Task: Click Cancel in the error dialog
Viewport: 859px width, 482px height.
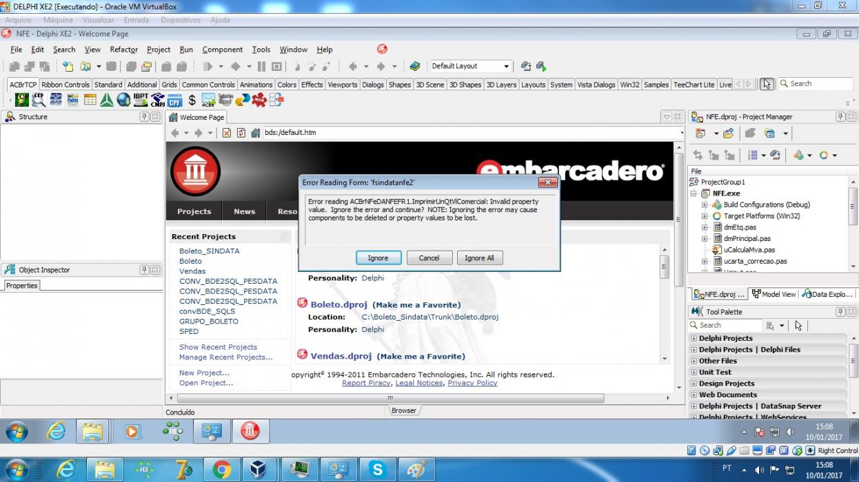Action: (x=429, y=258)
